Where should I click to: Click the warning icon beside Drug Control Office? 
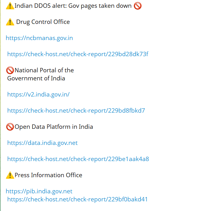(x=10, y=22)
